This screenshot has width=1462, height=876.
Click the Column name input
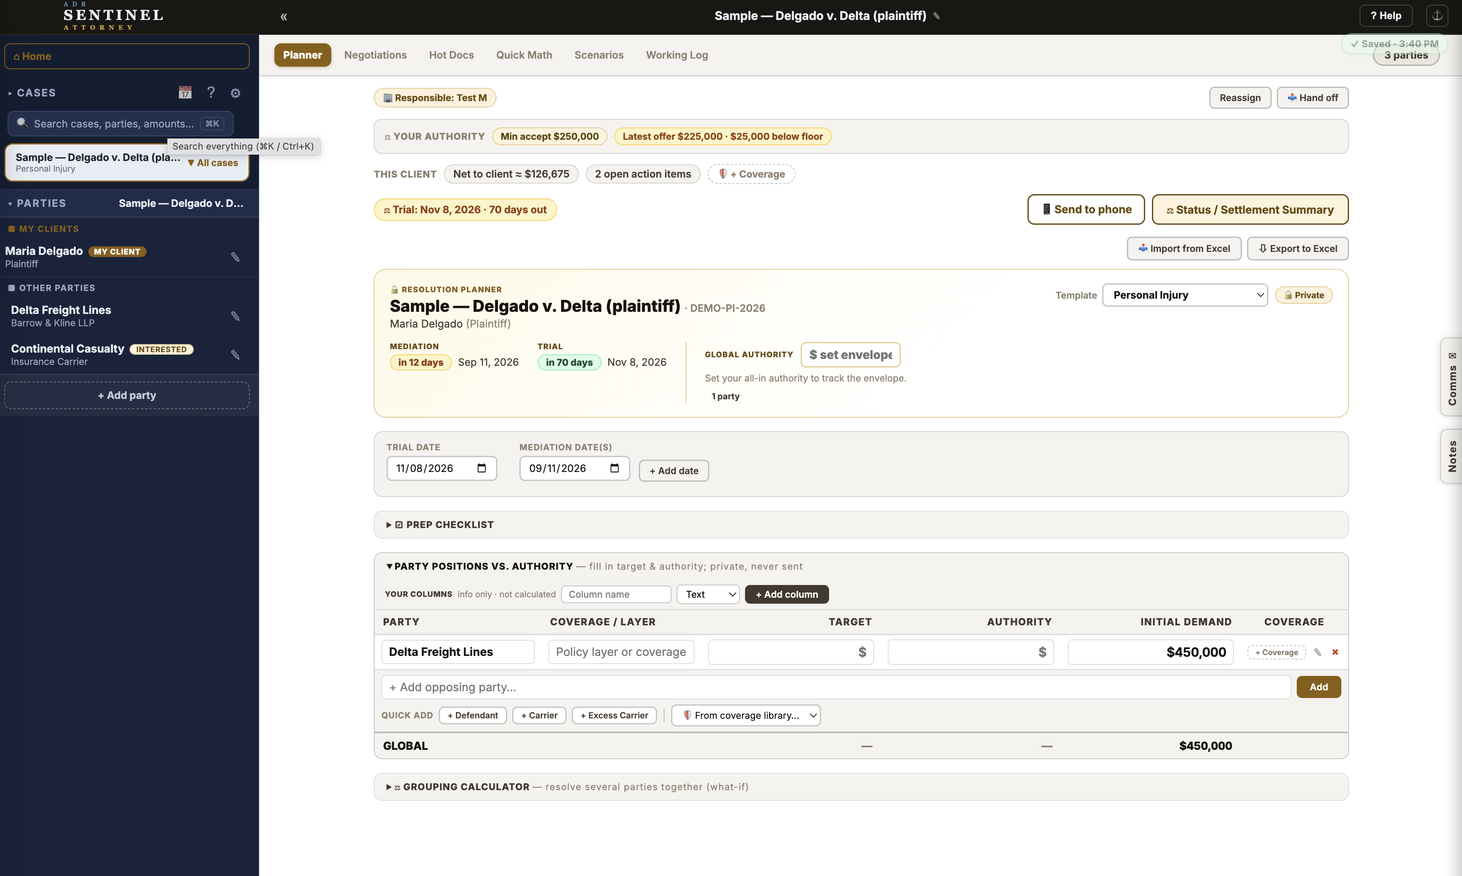tap(616, 594)
